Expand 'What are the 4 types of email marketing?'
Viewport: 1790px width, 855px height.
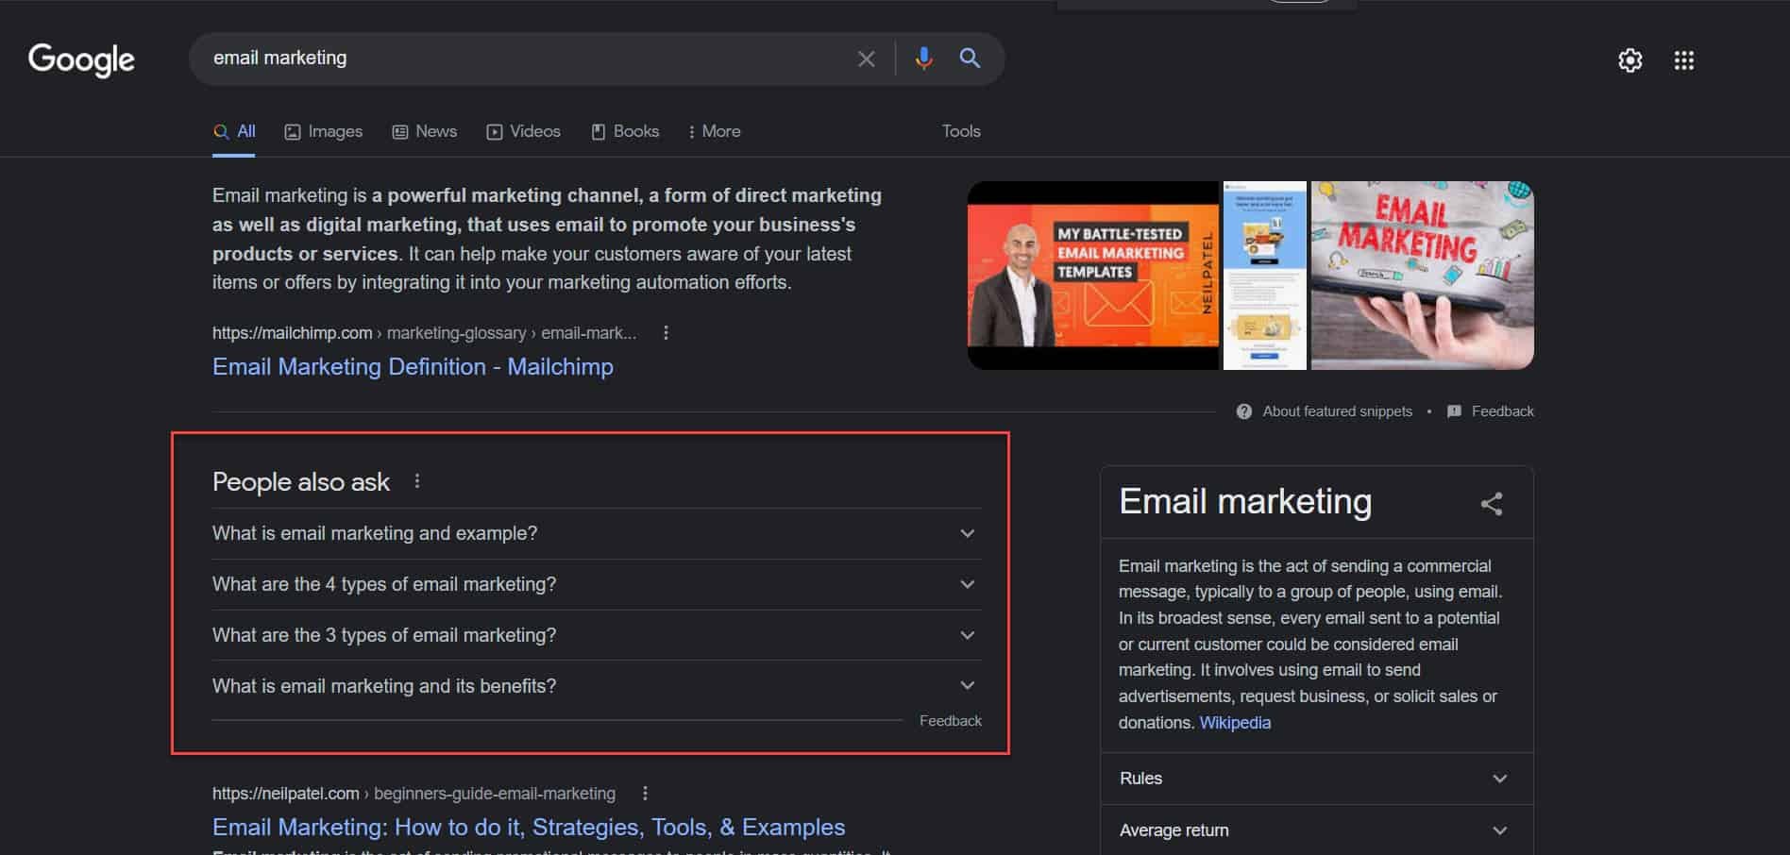pyautogui.click(x=967, y=584)
